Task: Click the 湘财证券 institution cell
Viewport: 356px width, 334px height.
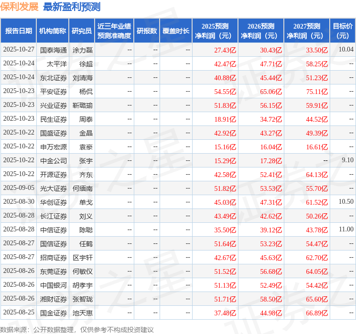Action: (54, 299)
